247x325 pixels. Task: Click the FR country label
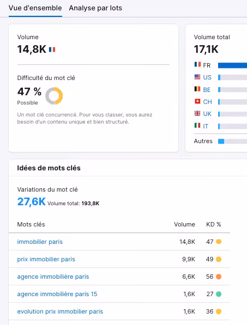pyautogui.click(x=207, y=65)
